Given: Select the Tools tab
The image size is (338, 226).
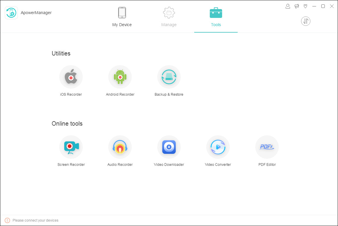Looking at the screenshot, I should click(216, 17).
